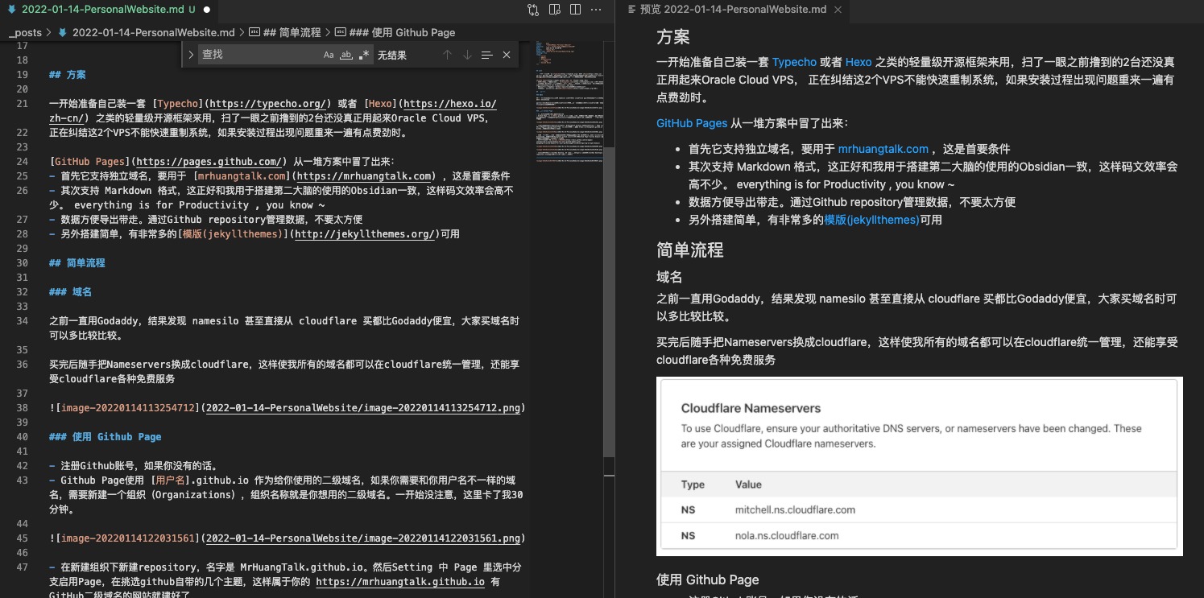Open preview to the side
Screen dimensions: 1204x598
tap(554, 10)
